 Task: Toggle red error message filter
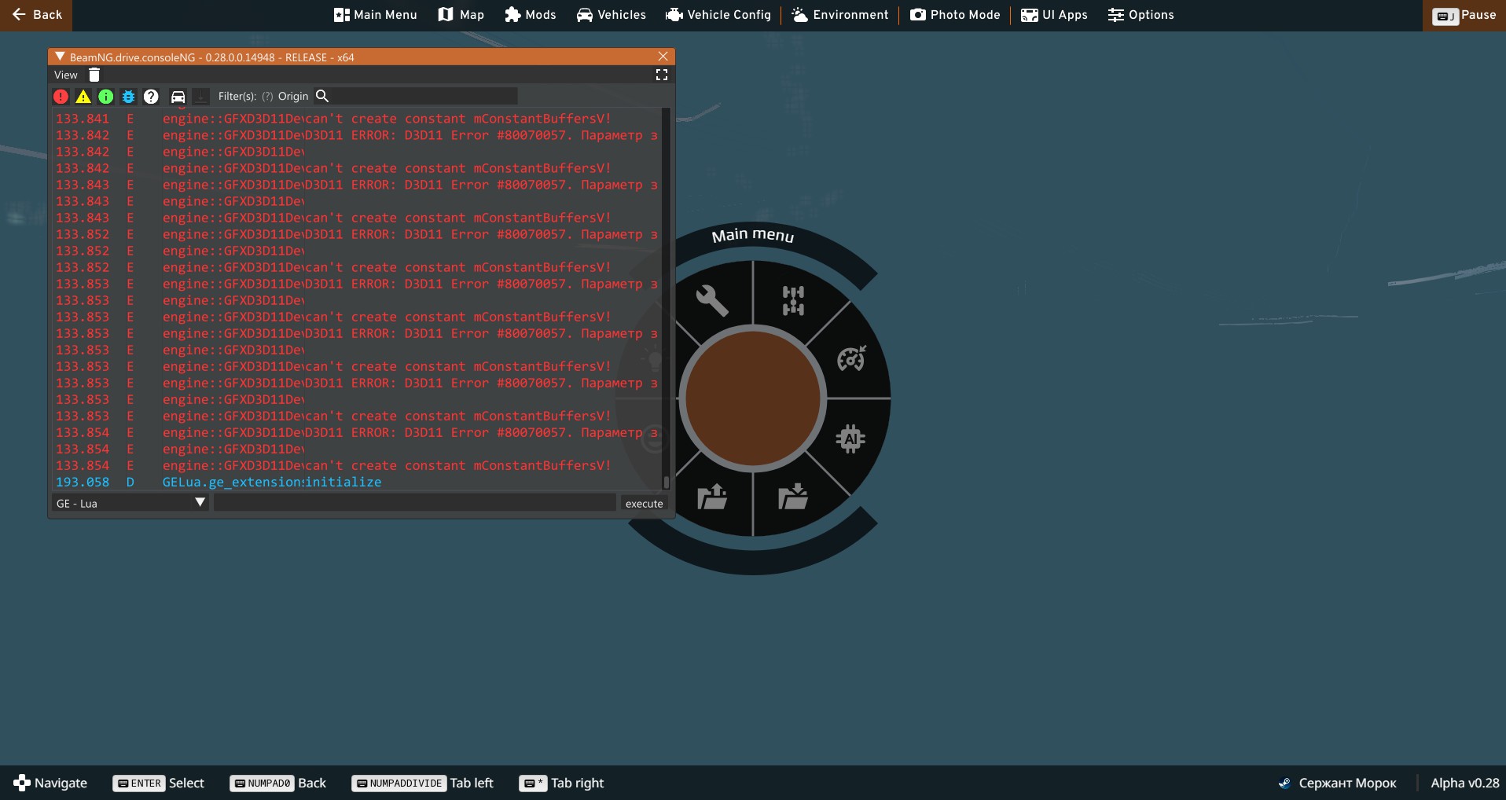61,96
